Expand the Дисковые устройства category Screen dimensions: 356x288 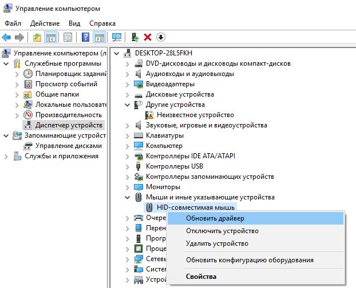(x=128, y=95)
